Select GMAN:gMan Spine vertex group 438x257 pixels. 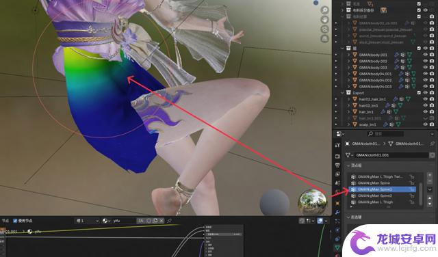coord(374,183)
